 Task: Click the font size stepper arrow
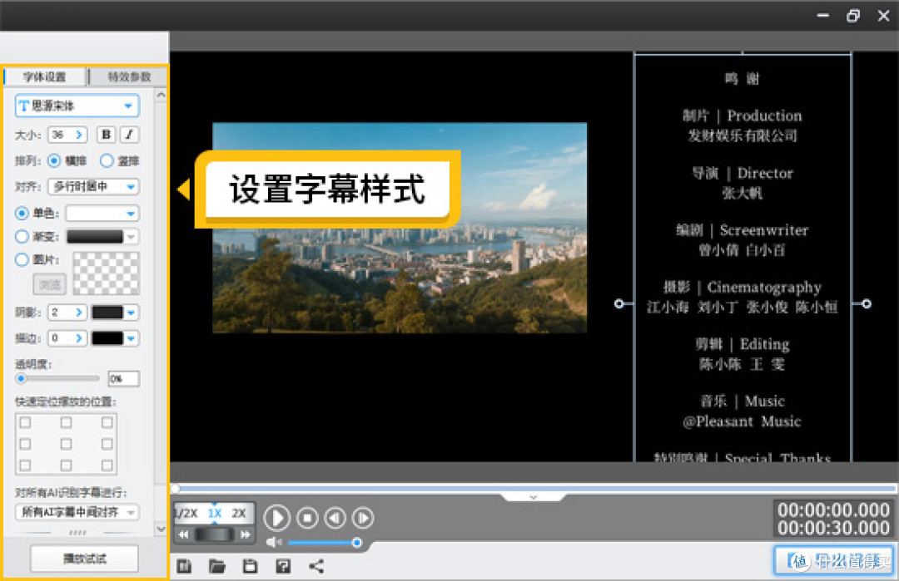(x=79, y=135)
